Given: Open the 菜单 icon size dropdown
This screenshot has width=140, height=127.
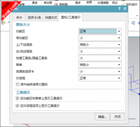Looking at the screenshot, I should click(100, 65).
